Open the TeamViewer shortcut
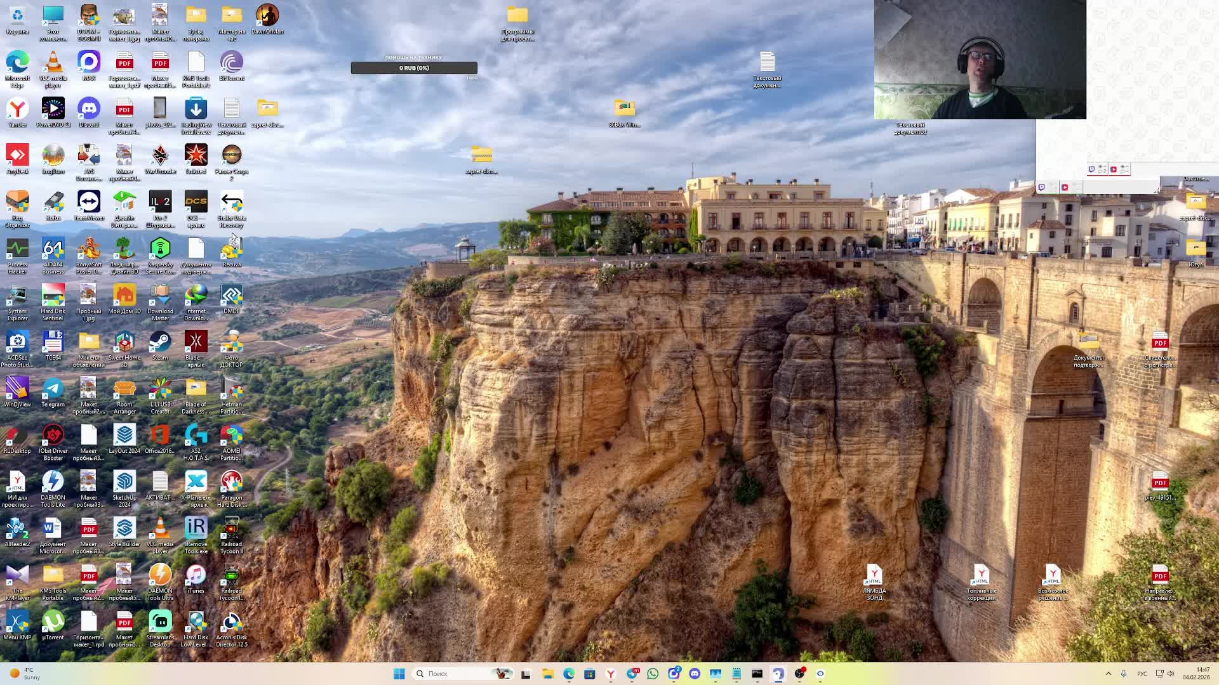The height and width of the screenshot is (685, 1219). tap(89, 204)
